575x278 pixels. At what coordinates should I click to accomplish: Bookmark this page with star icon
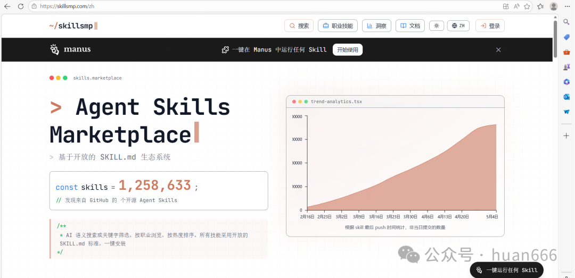tap(527, 6)
